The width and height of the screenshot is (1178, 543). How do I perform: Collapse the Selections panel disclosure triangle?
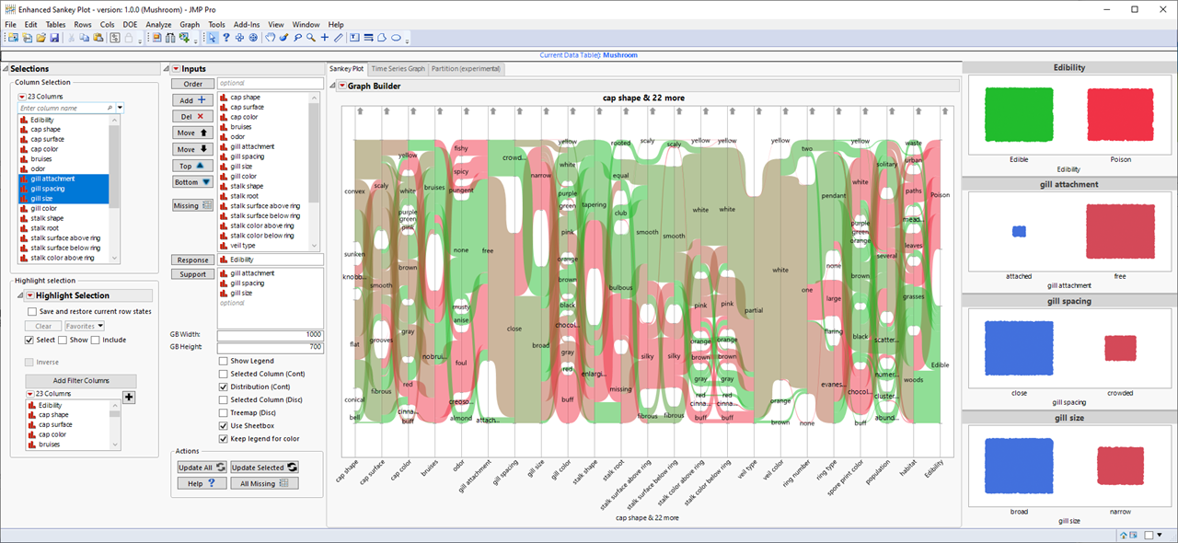click(x=6, y=69)
